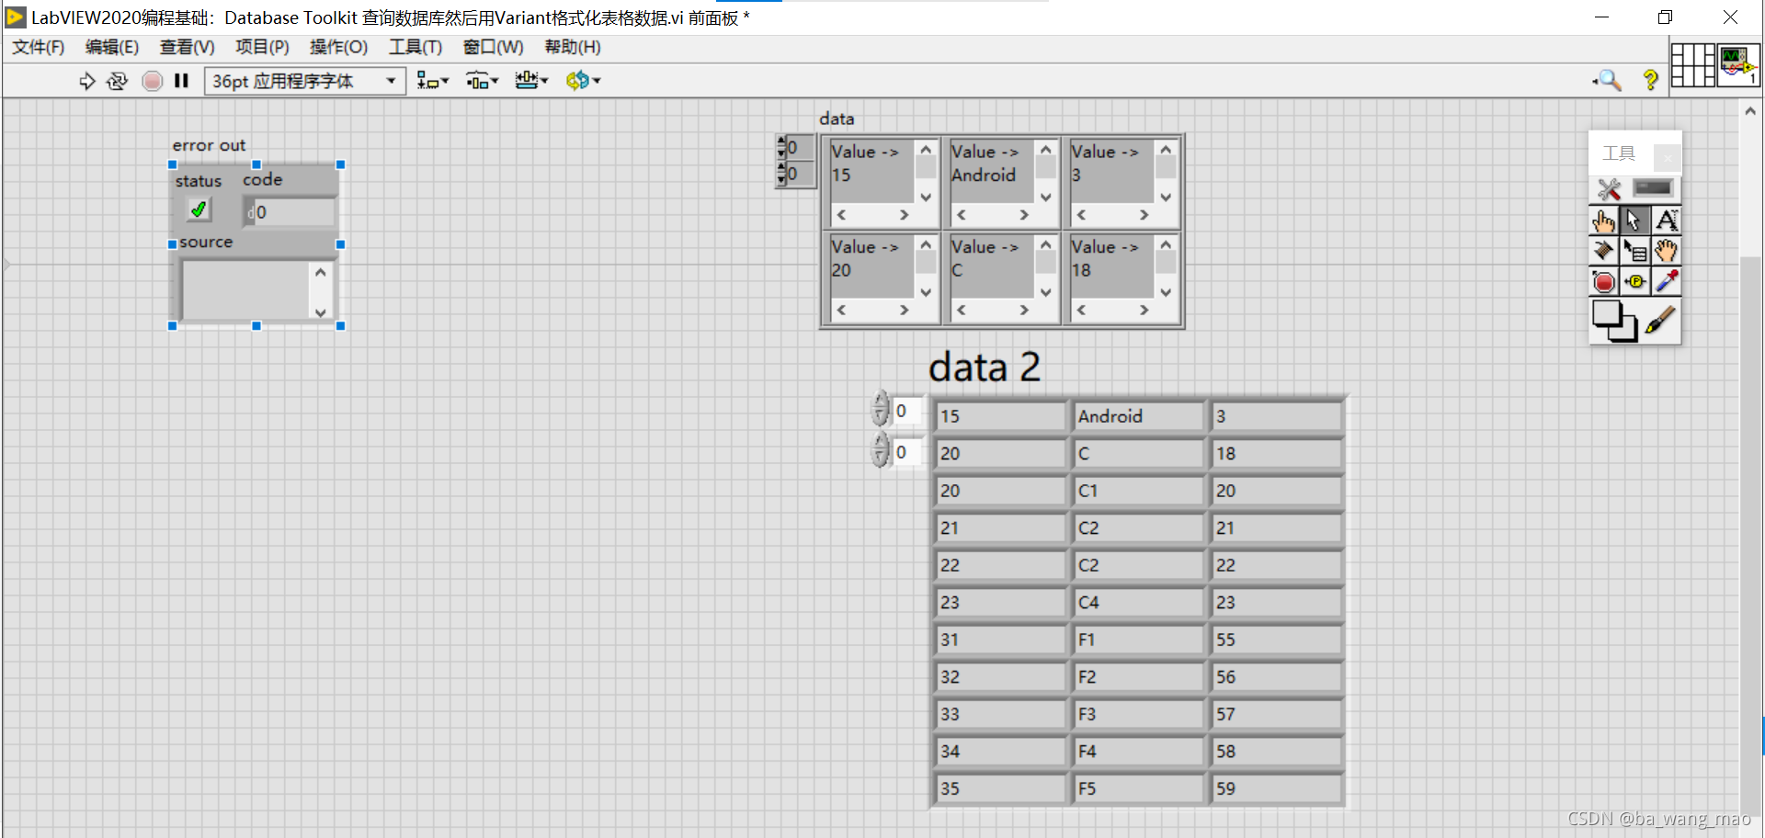Select the Scroll Window tool
The width and height of the screenshot is (1765, 838).
click(1667, 251)
